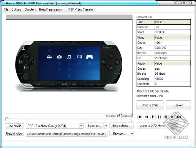Pause the video preview

click(160, 117)
